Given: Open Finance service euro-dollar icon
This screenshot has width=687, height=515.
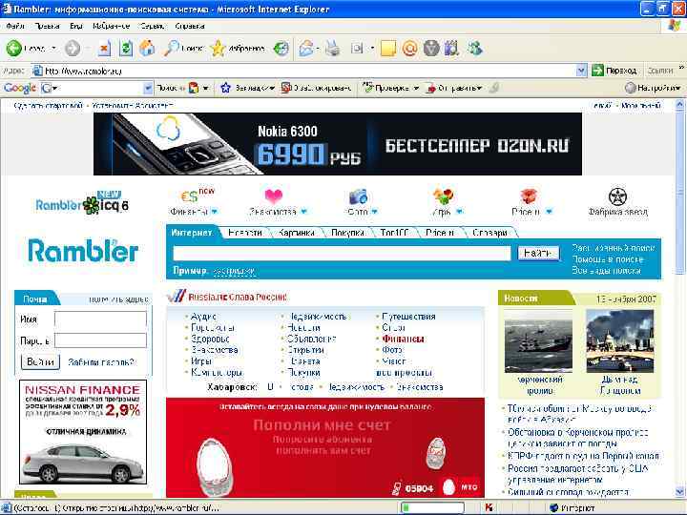Looking at the screenshot, I should (189, 196).
